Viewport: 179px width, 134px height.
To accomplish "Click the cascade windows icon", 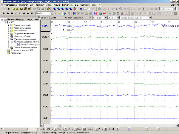I will [x=81, y=9].
